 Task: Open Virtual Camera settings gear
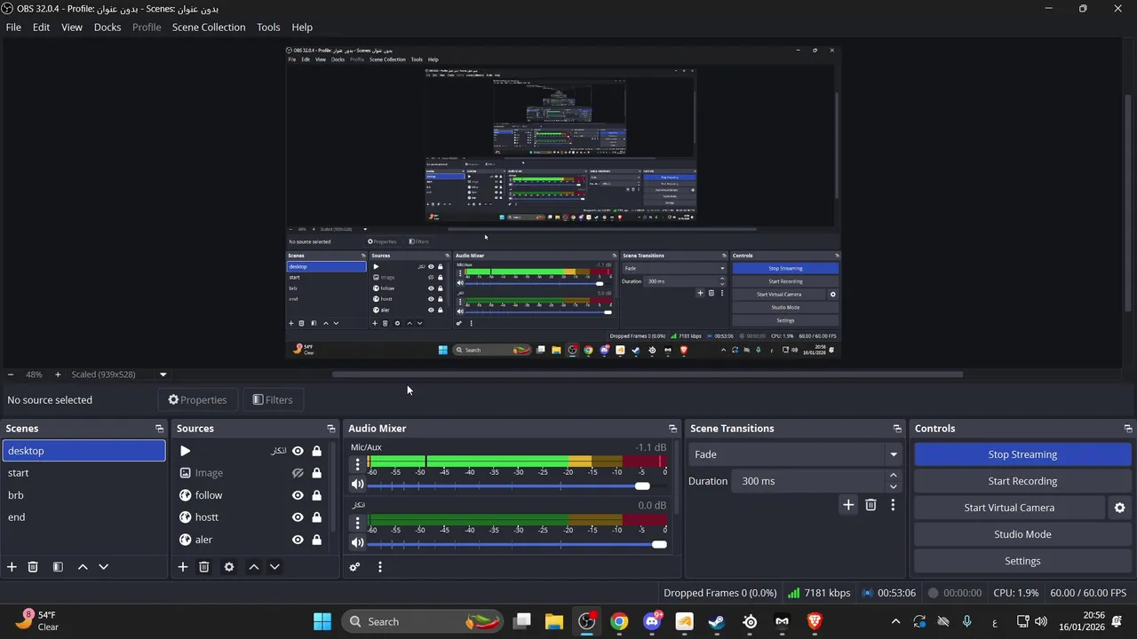[x=1119, y=508]
